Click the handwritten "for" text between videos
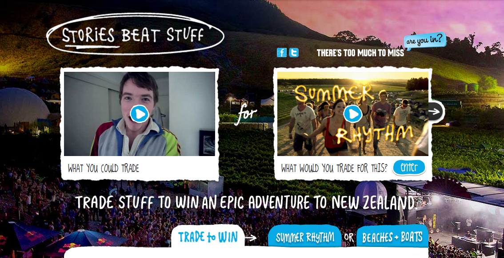Screen dimensions: 504x258 coord(246,114)
